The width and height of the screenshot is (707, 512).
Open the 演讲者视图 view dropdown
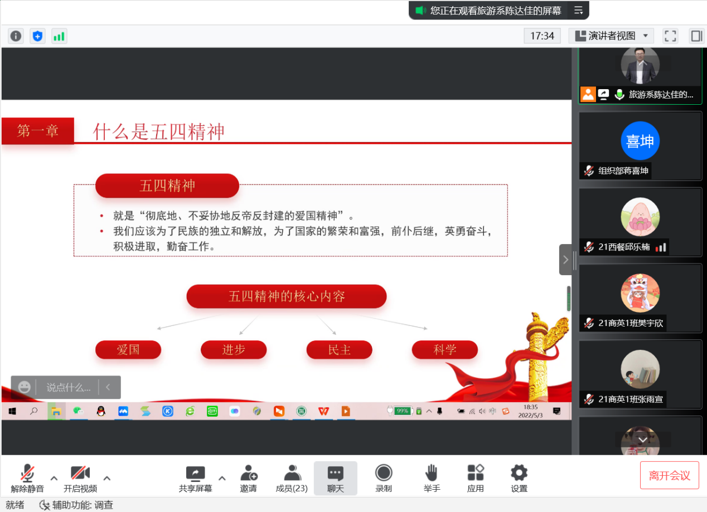coord(611,36)
